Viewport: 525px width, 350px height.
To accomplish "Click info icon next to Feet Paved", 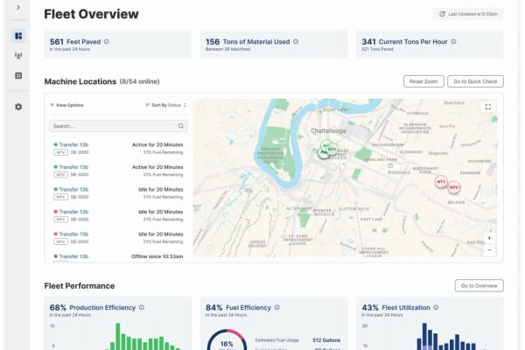I will click(107, 41).
